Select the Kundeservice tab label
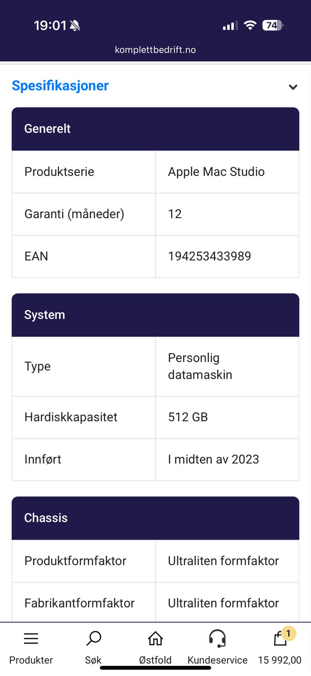311x676 pixels. tap(217, 660)
